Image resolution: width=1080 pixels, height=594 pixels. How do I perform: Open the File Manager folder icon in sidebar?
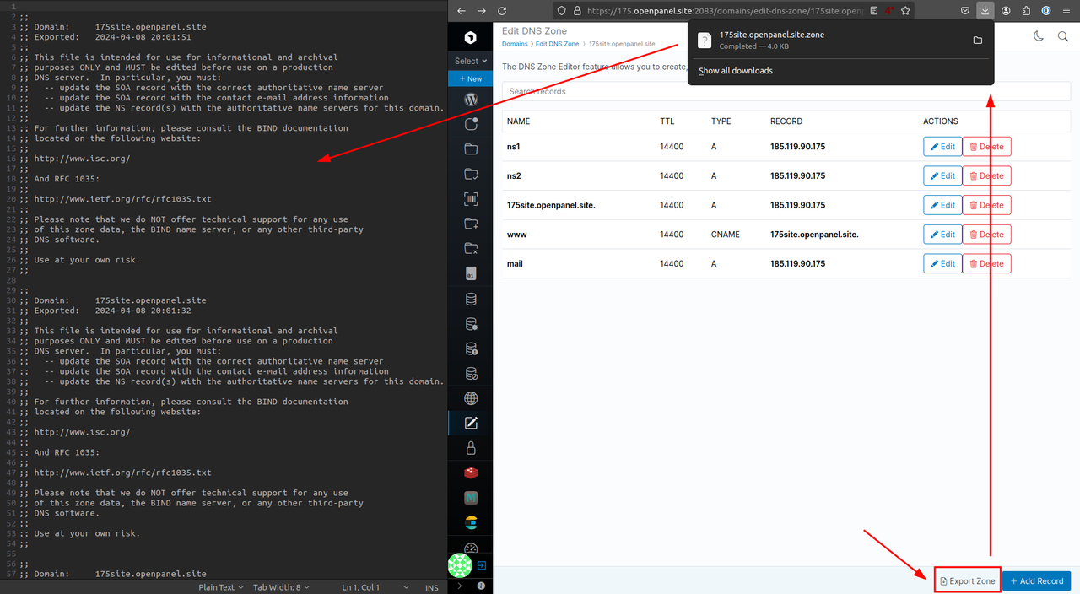[x=471, y=149]
